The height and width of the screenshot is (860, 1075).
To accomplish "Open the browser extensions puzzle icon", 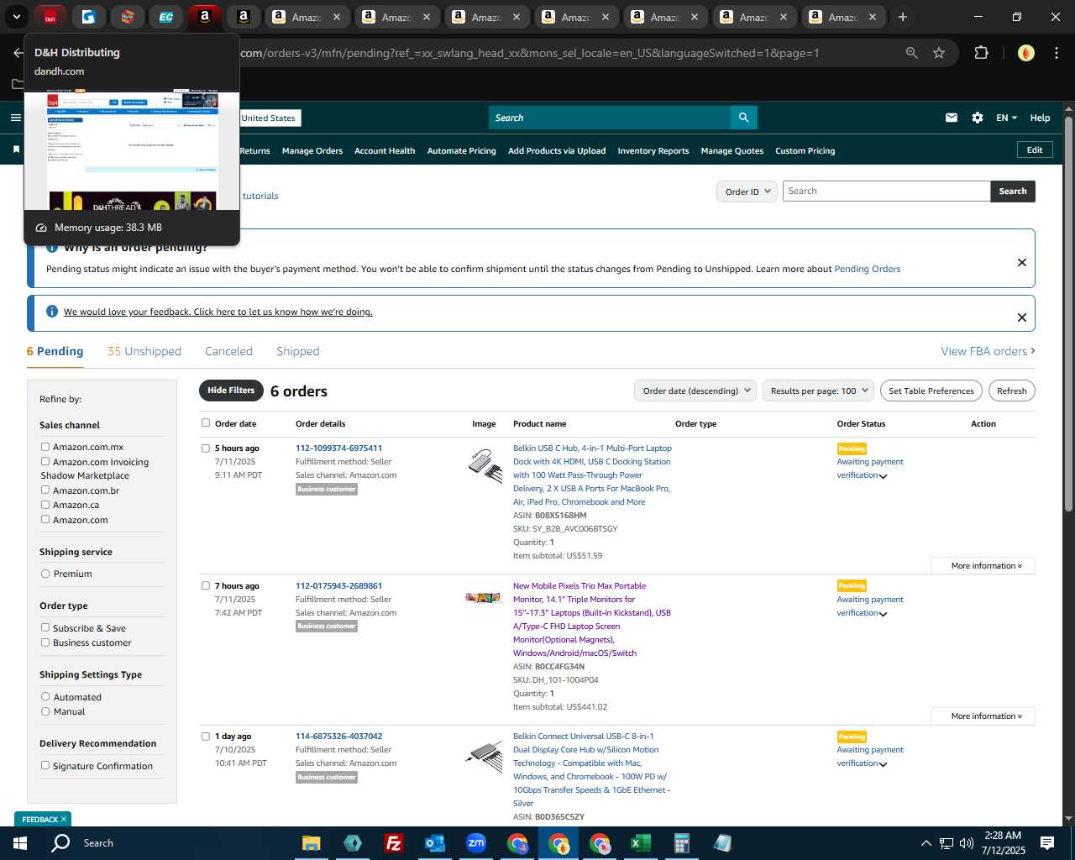I will point(981,53).
